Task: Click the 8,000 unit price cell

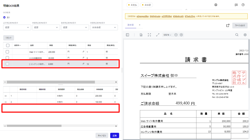Action: point(57,64)
